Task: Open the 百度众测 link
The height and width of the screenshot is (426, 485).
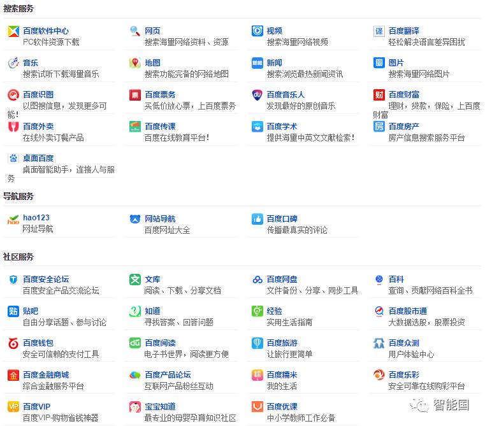Action: click(x=404, y=343)
